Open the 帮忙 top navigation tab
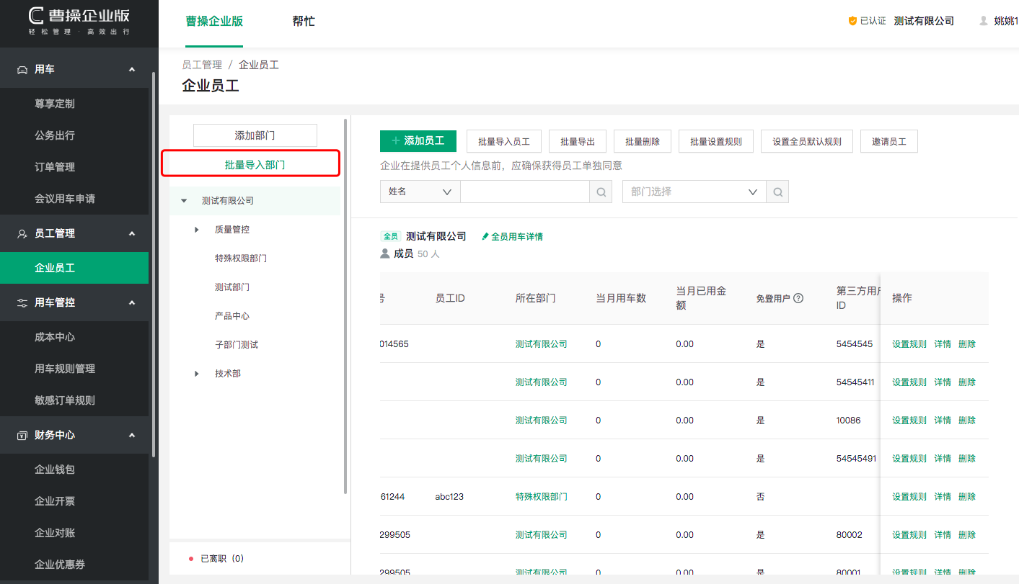This screenshot has width=1019, height=584. coord(303,22)
